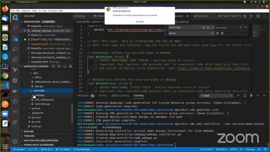Viewport: 270px width, 152px height.
Task: Maximize terminal panel with up chevron
Action: click(258, 95)
